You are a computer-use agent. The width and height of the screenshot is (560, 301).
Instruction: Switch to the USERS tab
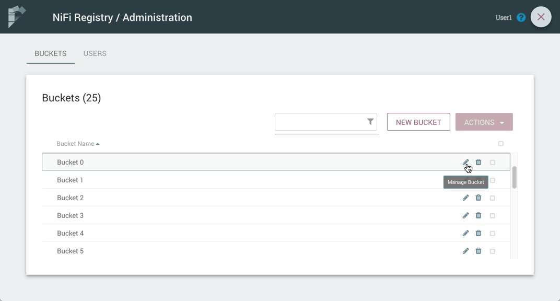(95, 53)
